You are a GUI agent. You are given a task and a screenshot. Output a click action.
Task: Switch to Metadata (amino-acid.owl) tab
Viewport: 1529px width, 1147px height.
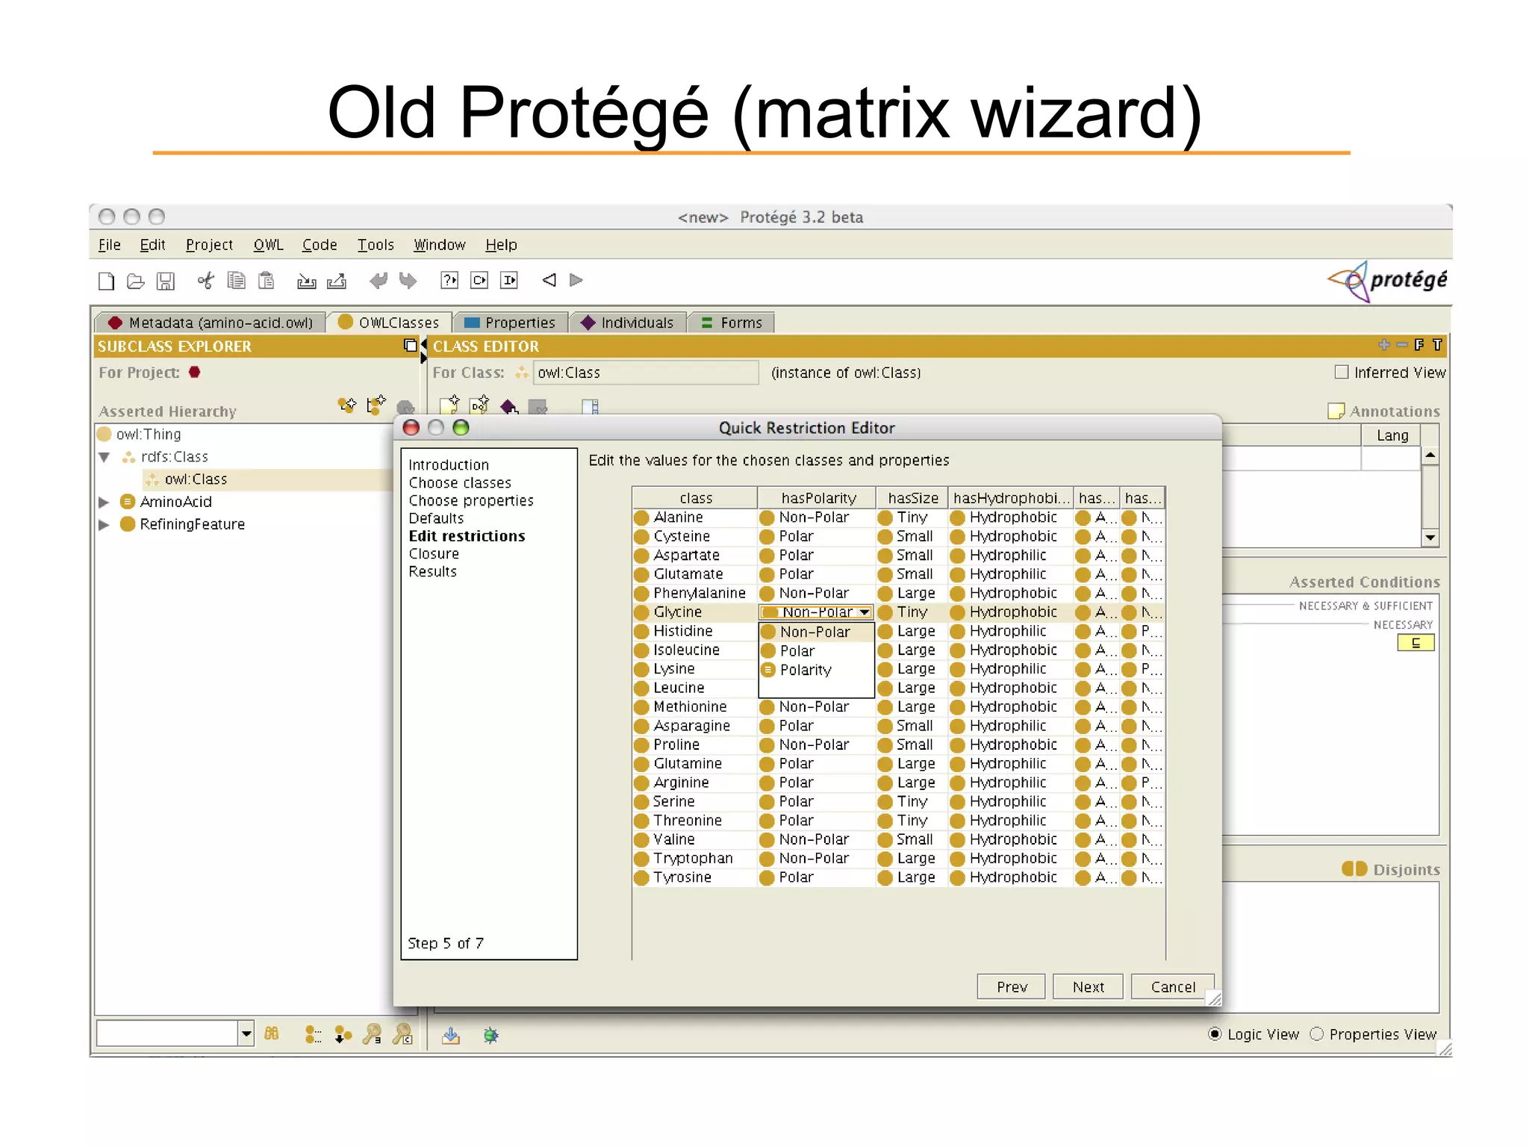pyautogui.click(x=210, y=323)
